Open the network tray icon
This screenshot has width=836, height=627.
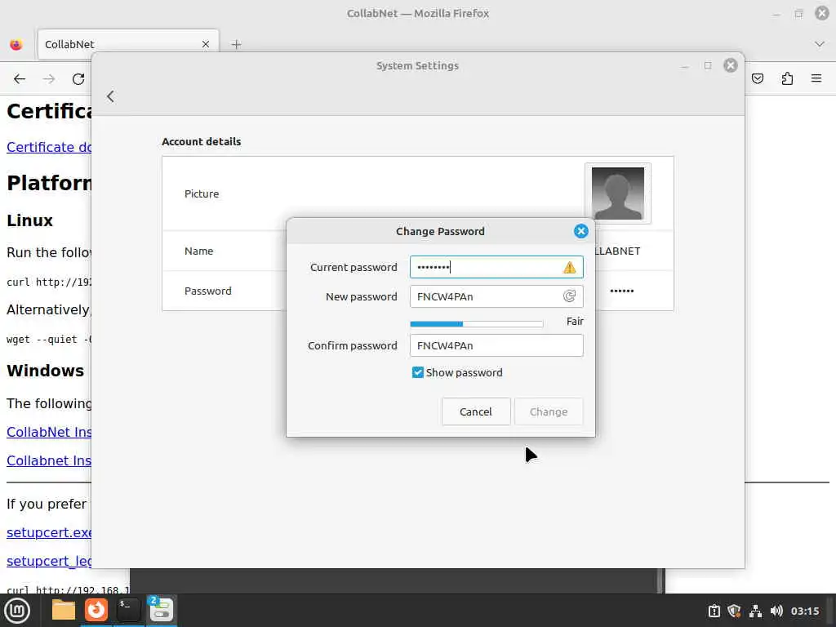[755, 611]
